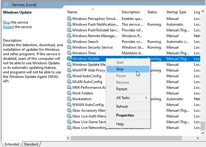206x147 pixels.
Task: Select the Wired AutoConfig service gear icon
Action: coord(69,76)
